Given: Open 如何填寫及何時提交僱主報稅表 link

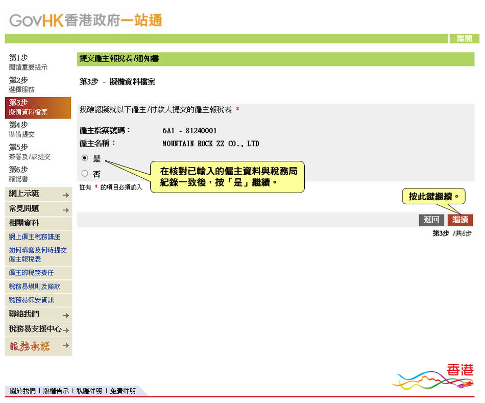Looking at the screenshot, I should point(37,254).
